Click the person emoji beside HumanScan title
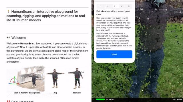183x102 pixels. point(8,12)
